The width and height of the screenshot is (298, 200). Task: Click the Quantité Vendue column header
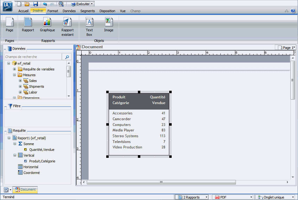click(x=158, y=100)
